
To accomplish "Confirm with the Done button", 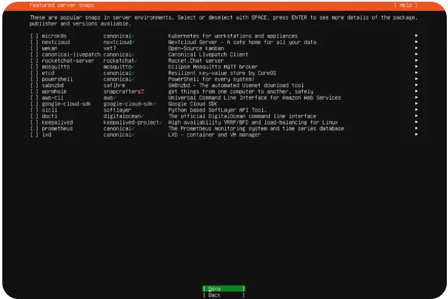I will click(x=224, y=289).
